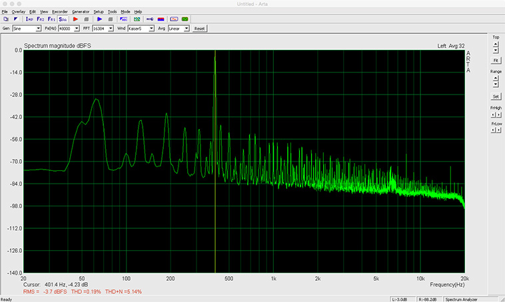Click the "Spectrum Analyzer" status bar label
The image size is (505, 302).
click(x=461, y=299)
